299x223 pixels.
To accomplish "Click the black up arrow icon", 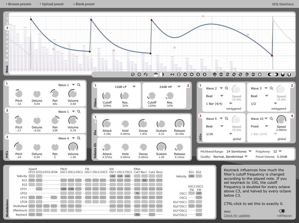I will [289, 74].
